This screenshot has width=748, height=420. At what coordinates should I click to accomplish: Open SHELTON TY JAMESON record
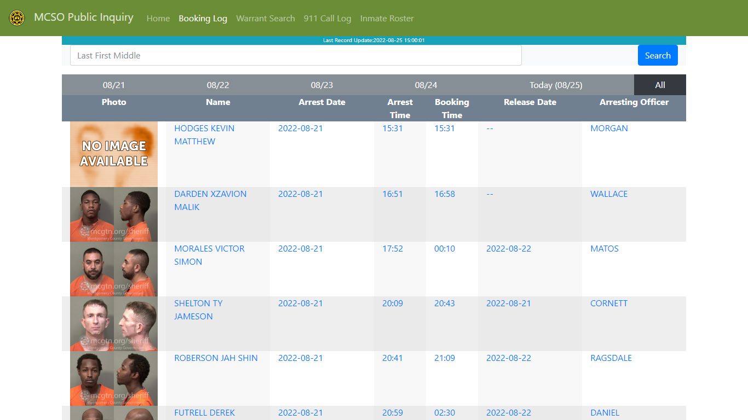pos(198,310)
